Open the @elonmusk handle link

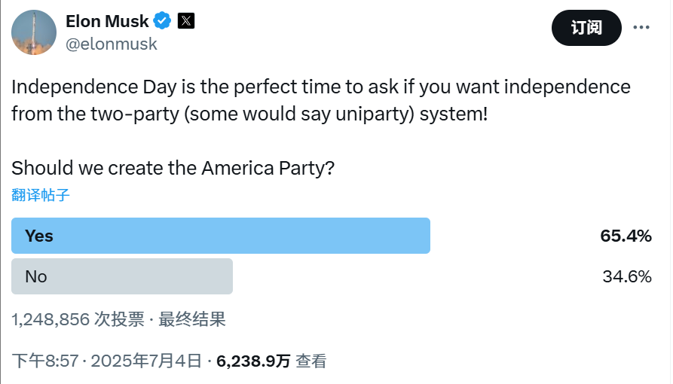(x=112, y=44)
